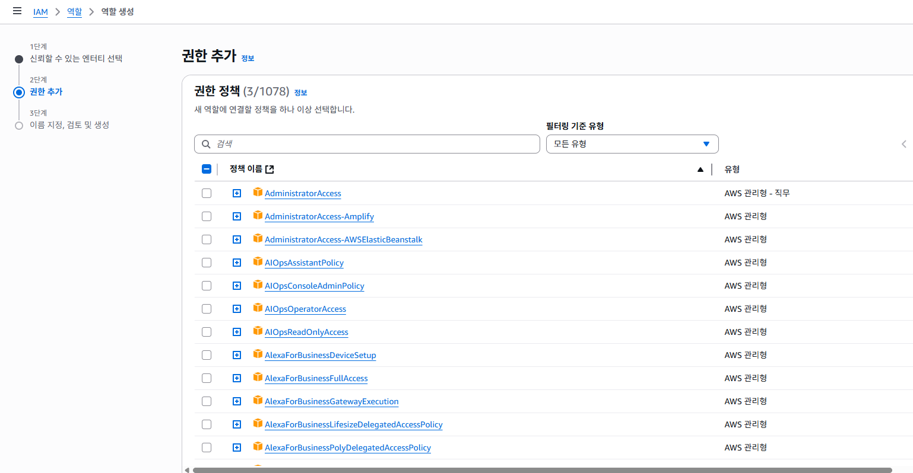Click 'AWS 관리형 - 직무' type cell
913x473 pixels.
coord(757,193)
